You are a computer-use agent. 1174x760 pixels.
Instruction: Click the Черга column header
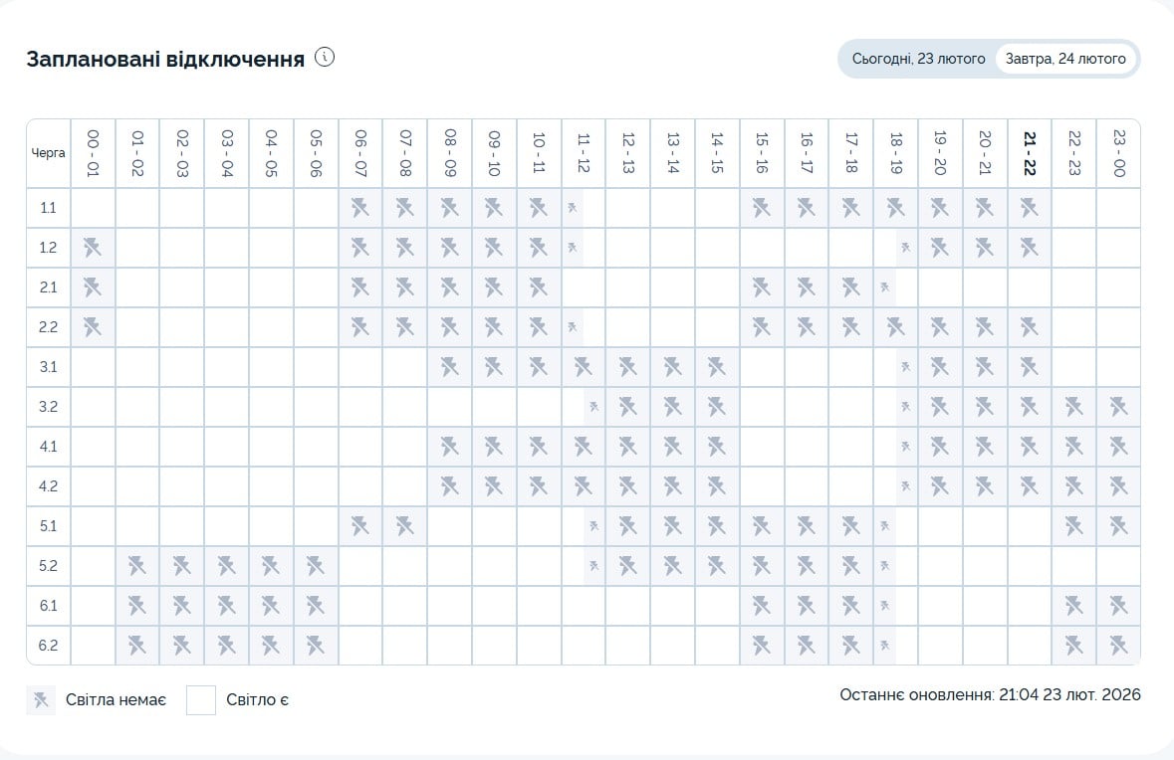49,153
